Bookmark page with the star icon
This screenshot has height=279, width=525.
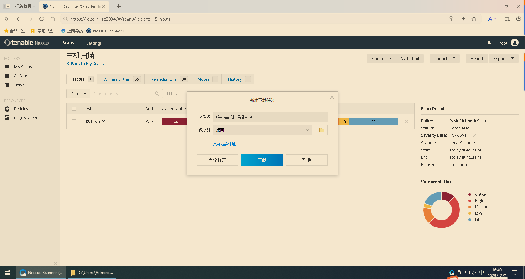point(474,19)
